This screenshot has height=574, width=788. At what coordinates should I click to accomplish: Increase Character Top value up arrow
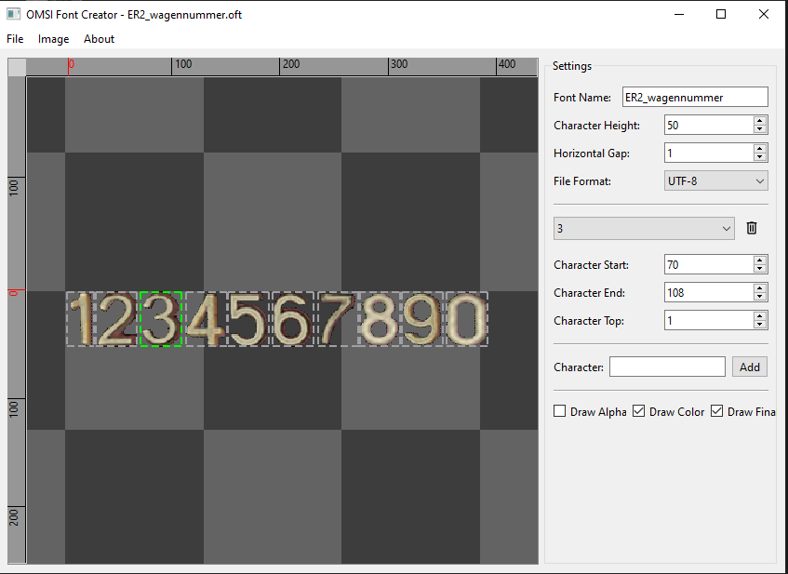pyautogui.click(x=760, y=316)
